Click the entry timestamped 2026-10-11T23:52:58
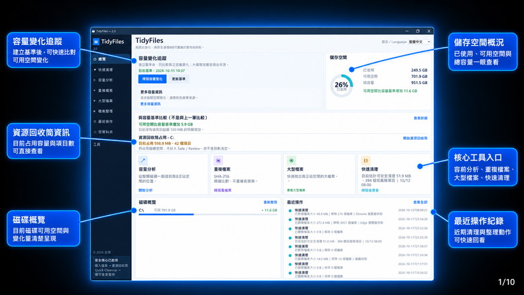Image resolution: width=524 pixels, height=295 pixels. click(357, 230)
